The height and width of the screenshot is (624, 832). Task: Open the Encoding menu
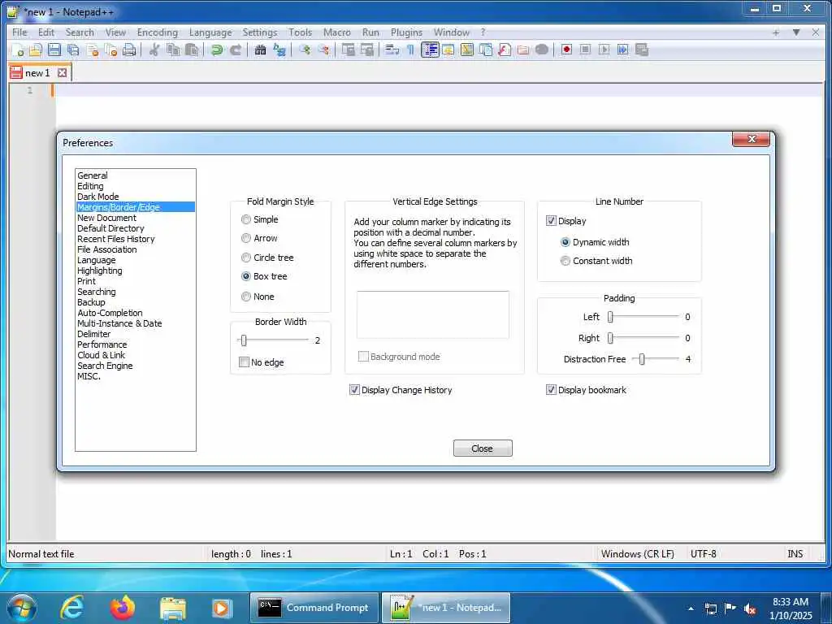[x=158, y=32]
